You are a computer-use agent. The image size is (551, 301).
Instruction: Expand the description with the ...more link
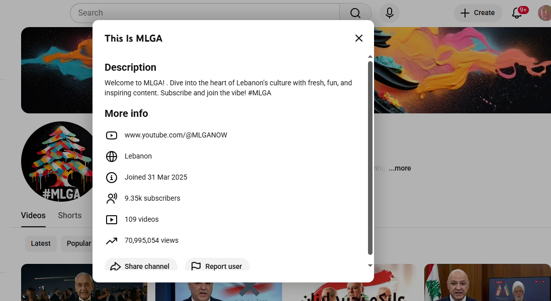coord(400,168)
